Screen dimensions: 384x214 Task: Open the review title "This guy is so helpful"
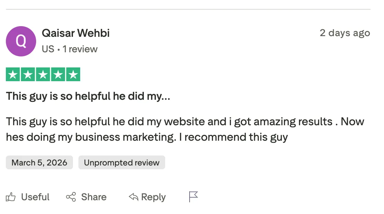click(x=88, y=96)
